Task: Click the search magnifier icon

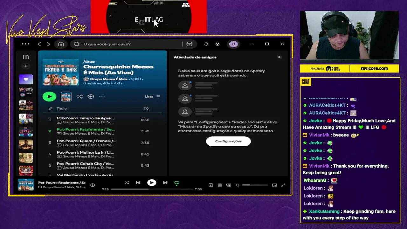Action: (x=77, y=44)
